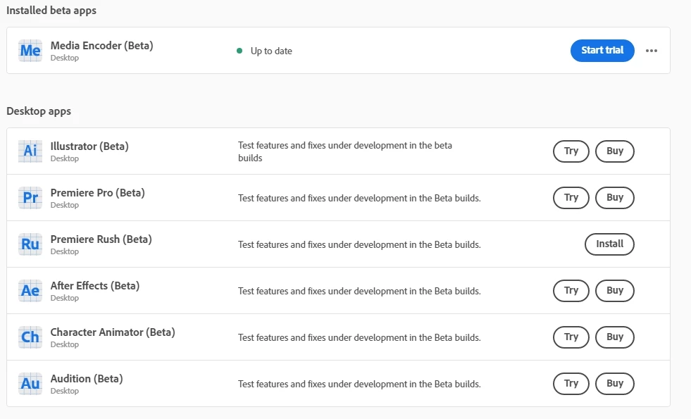Click the Audition (Beta) app icon

30,383
